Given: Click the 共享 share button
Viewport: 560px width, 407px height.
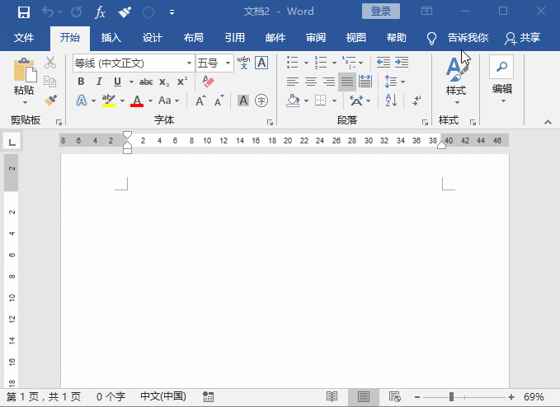Looking at the screenshot, I should (x=523, y=38).
